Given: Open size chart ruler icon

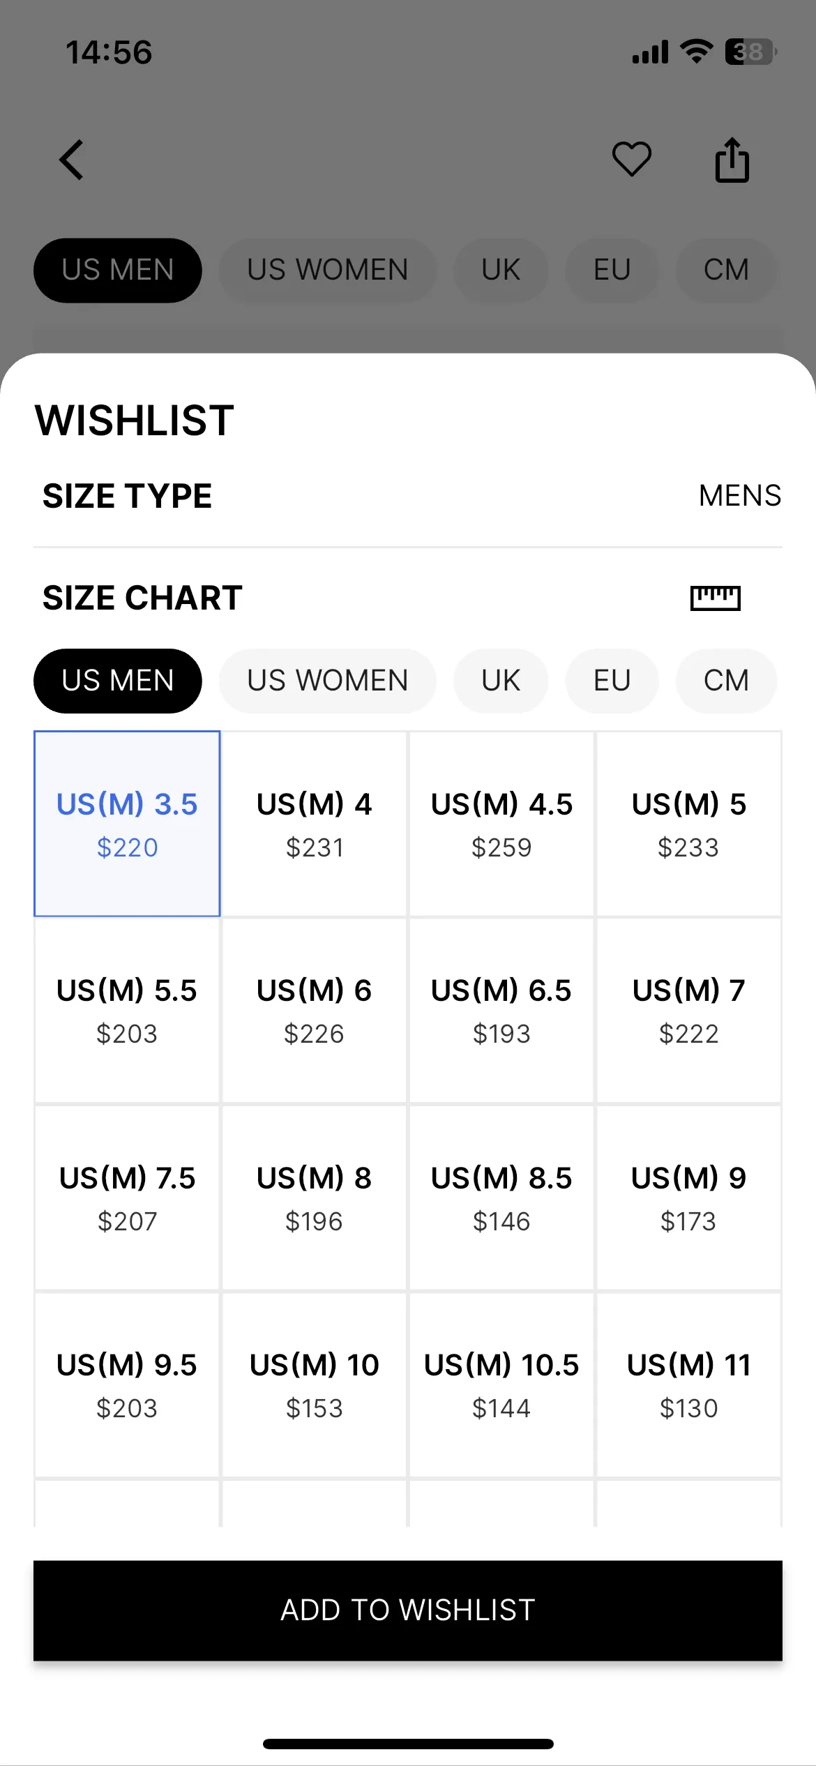Looking at the screenshot, I should (x=715, y=598).
